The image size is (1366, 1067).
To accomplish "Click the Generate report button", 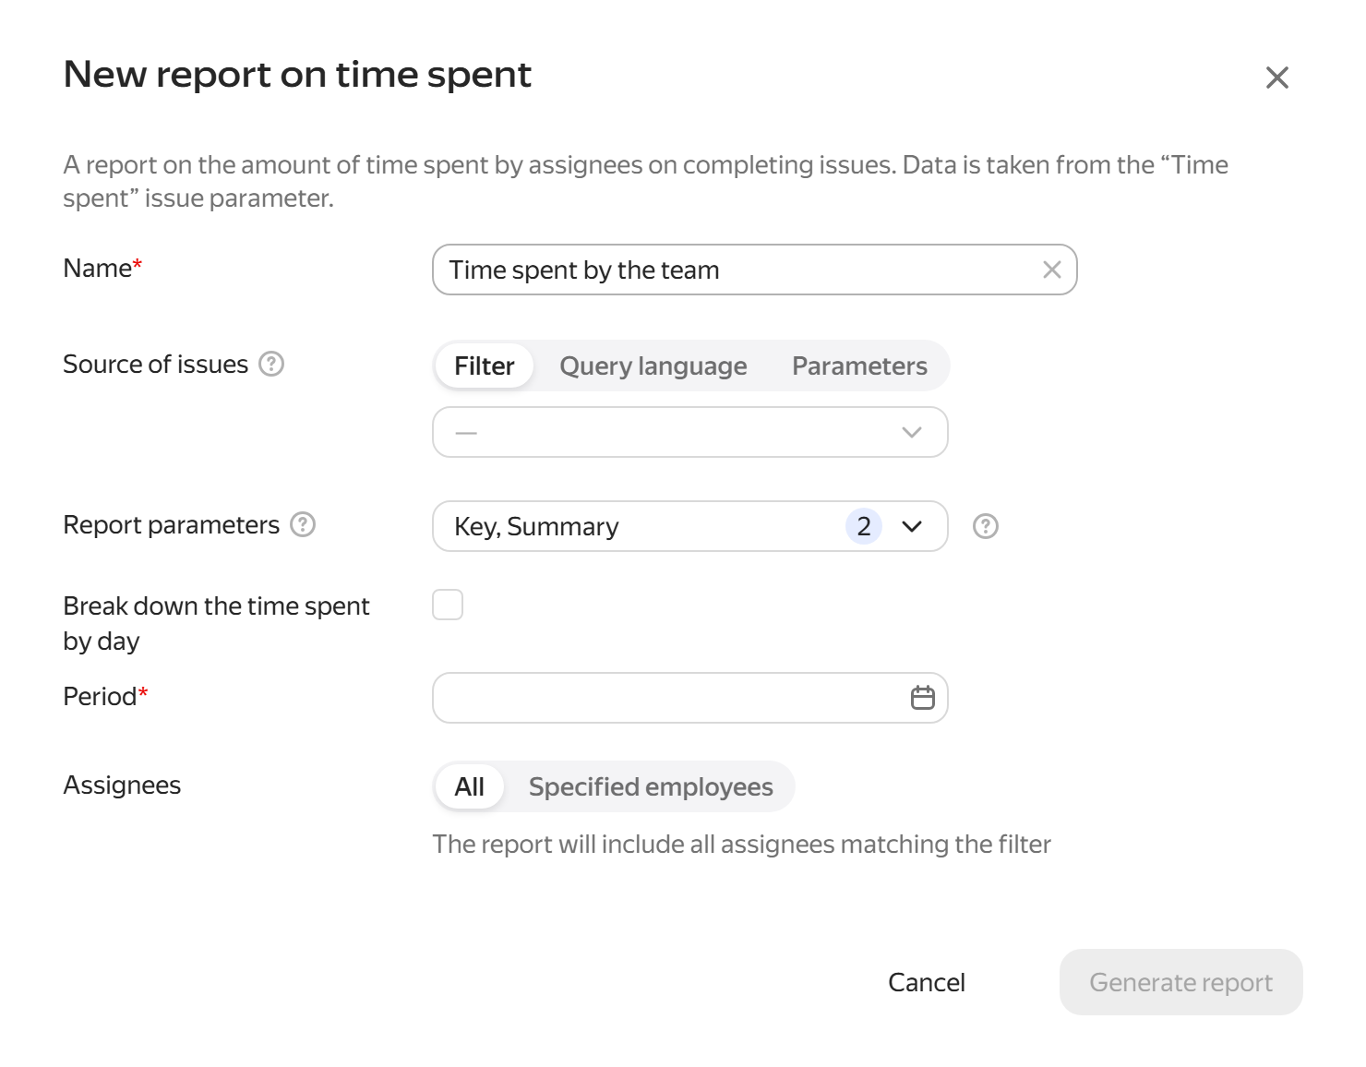I will (1181, 982).
